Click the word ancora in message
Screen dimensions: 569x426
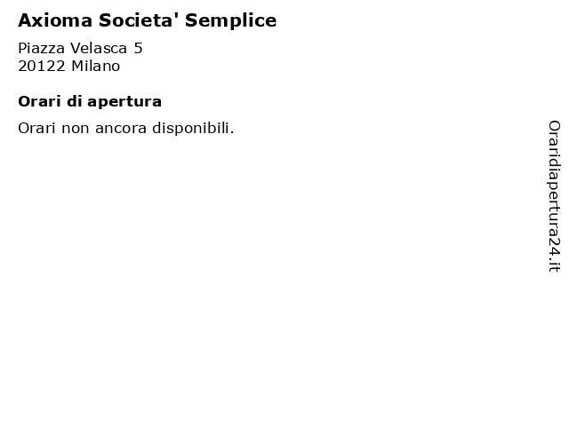pos(121,129)
